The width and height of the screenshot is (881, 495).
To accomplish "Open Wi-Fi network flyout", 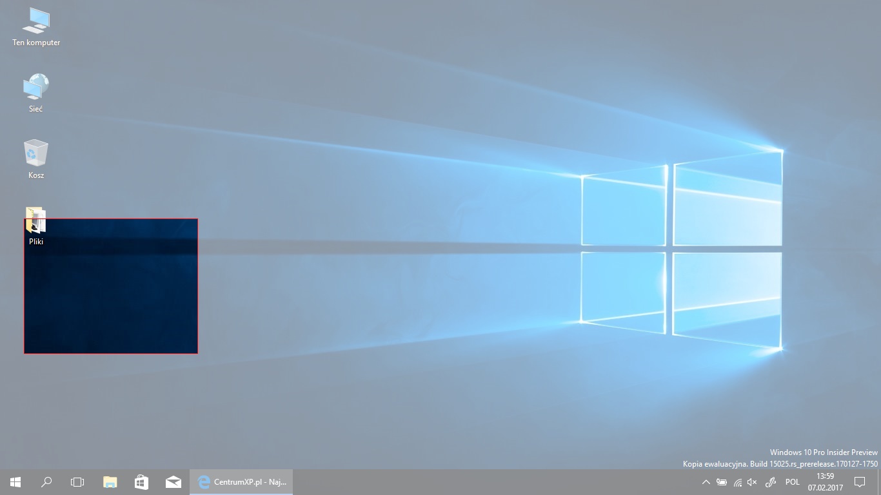I will pyautogui.click(x=737, y=482).
